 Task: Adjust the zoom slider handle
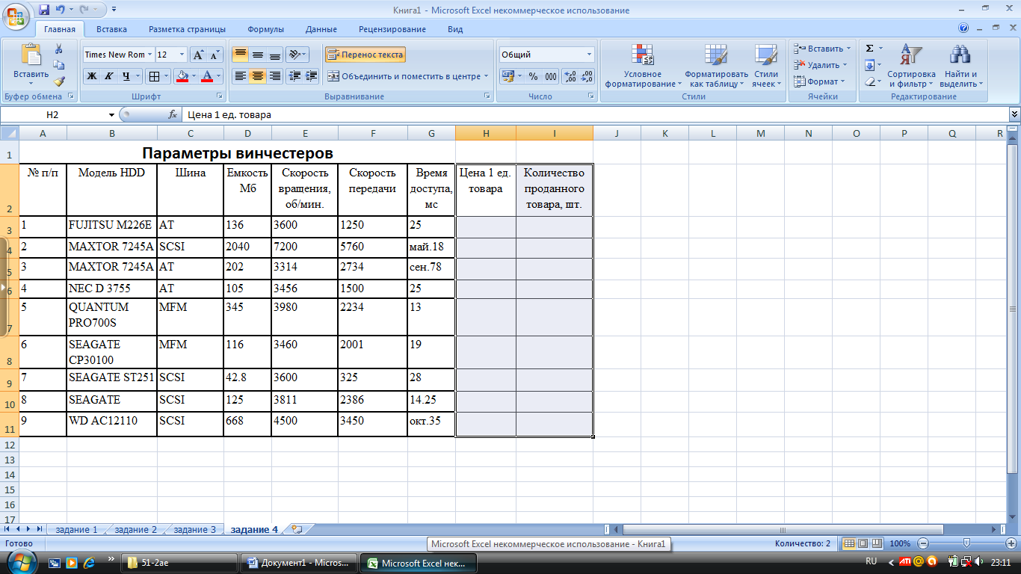coord(966,543)
